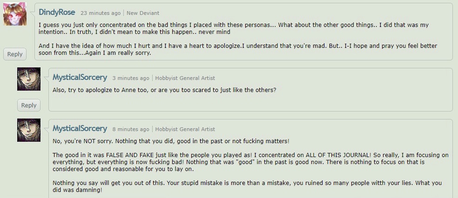Click MysticalSorcery's avatar on the 3 minutes ago comment
458x198 pixels.
click(x=29, y=79)
